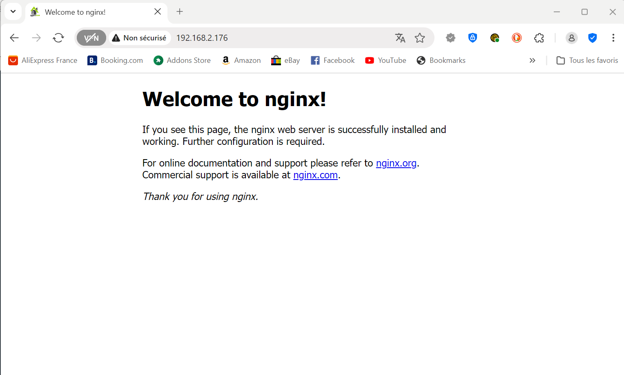Click the forward navigation arrow
624x375 pixels.
(x=36, y=38)
